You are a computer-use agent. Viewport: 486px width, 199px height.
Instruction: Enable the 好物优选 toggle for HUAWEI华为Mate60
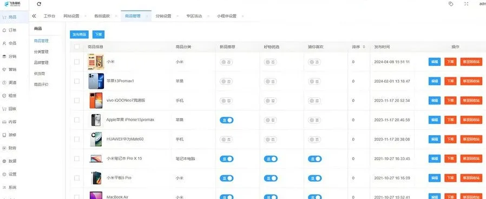click(x=271, y=140)
